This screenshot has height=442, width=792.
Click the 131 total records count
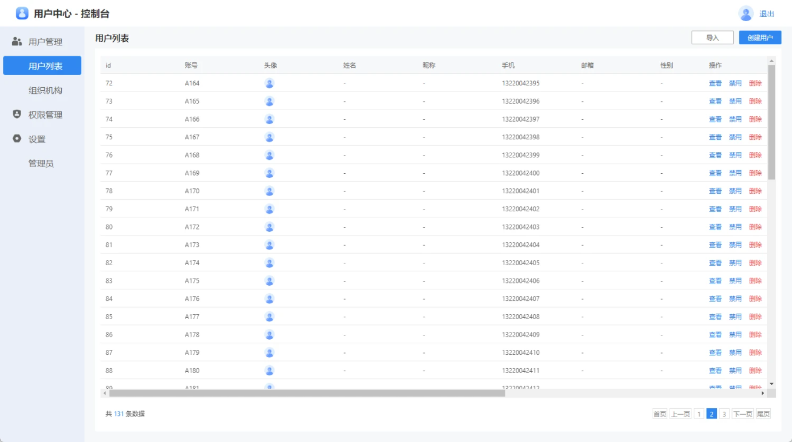click(x=119, y=414)
